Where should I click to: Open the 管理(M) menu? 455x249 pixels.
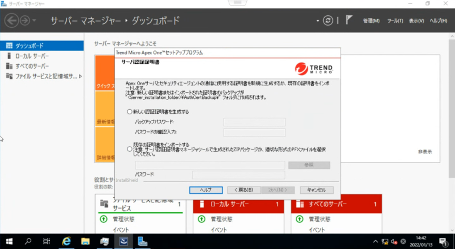point(371,21)
